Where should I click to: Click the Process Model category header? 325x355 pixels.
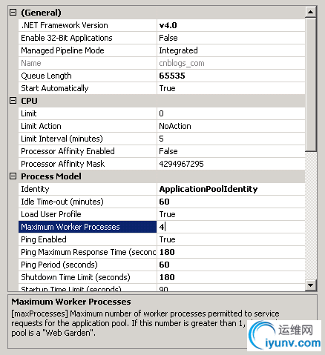pos(51,176)
